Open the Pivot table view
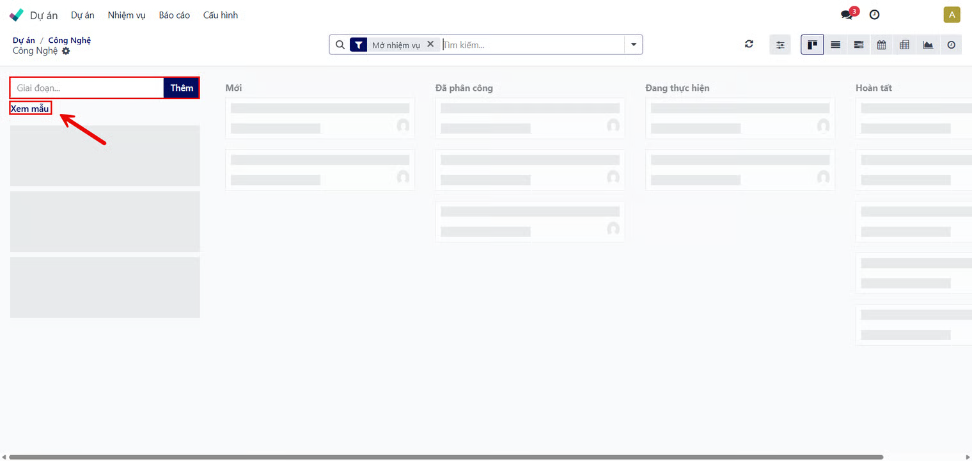 point(904,45)
